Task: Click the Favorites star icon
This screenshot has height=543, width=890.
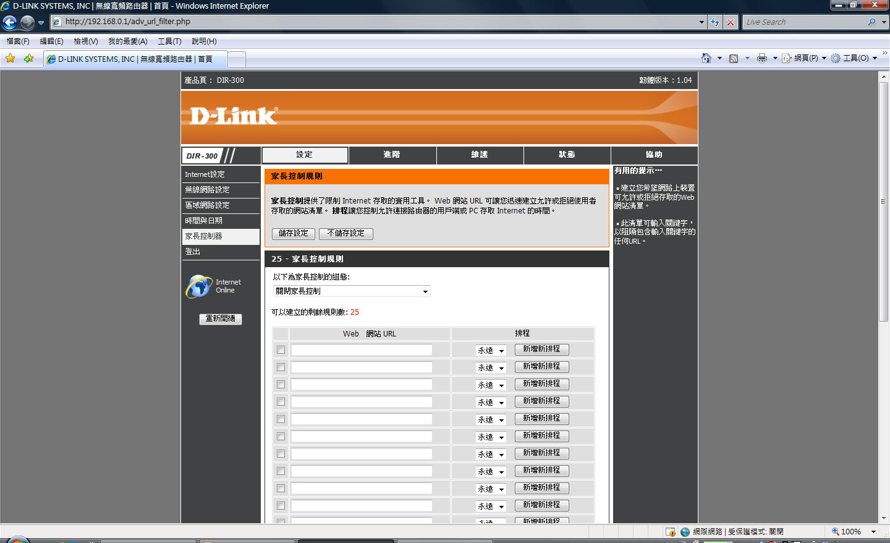Action: point(11,59)
